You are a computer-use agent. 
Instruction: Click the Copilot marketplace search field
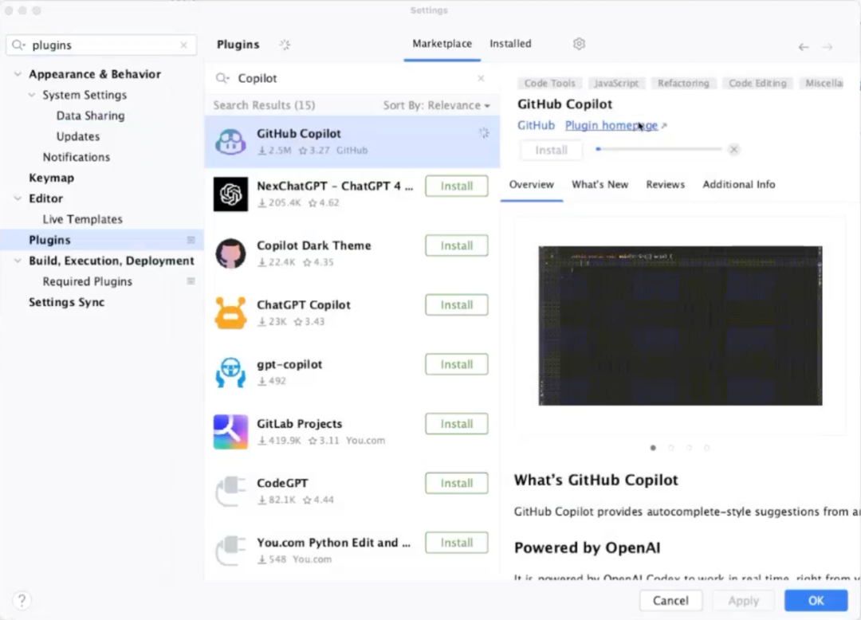coord(352,78)
